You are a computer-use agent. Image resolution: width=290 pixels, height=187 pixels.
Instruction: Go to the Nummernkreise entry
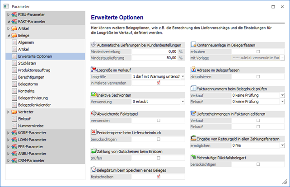33,125
